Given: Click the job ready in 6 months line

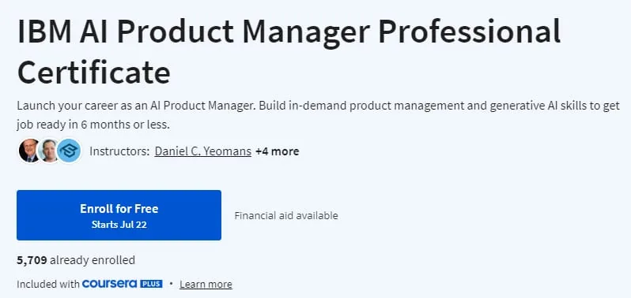Looking at the screenshot, I should (x=93, y=125).
